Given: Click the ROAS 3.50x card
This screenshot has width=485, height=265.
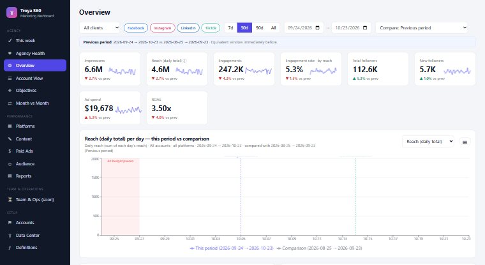Looking at the screenshot, I should point(177,108).
